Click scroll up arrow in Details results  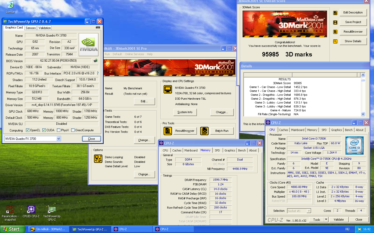point(363,75)
